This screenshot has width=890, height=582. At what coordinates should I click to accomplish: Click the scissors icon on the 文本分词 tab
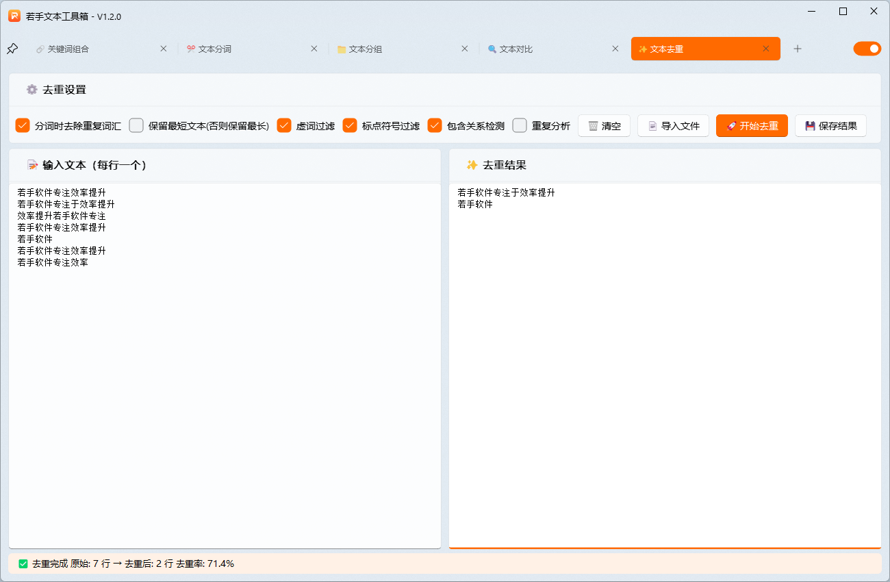pyautogui.click(x=190, y=49)
